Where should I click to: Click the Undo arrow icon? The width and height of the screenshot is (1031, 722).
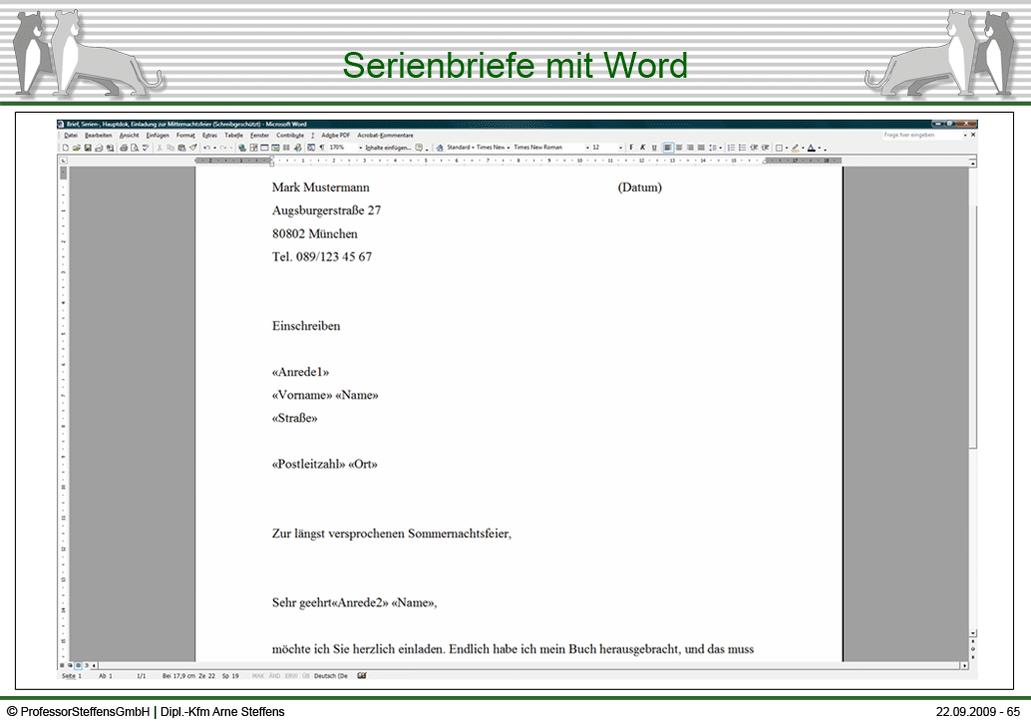pos(205,148)
